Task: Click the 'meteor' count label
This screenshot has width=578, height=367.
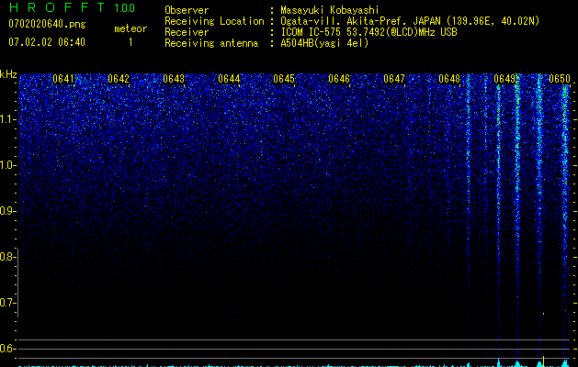Action: tap(130, 28)
